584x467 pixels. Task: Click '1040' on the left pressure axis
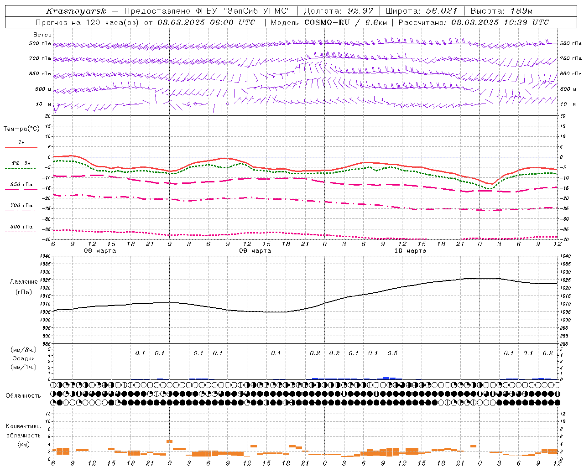pyautogui.click(x=45, y=256)
